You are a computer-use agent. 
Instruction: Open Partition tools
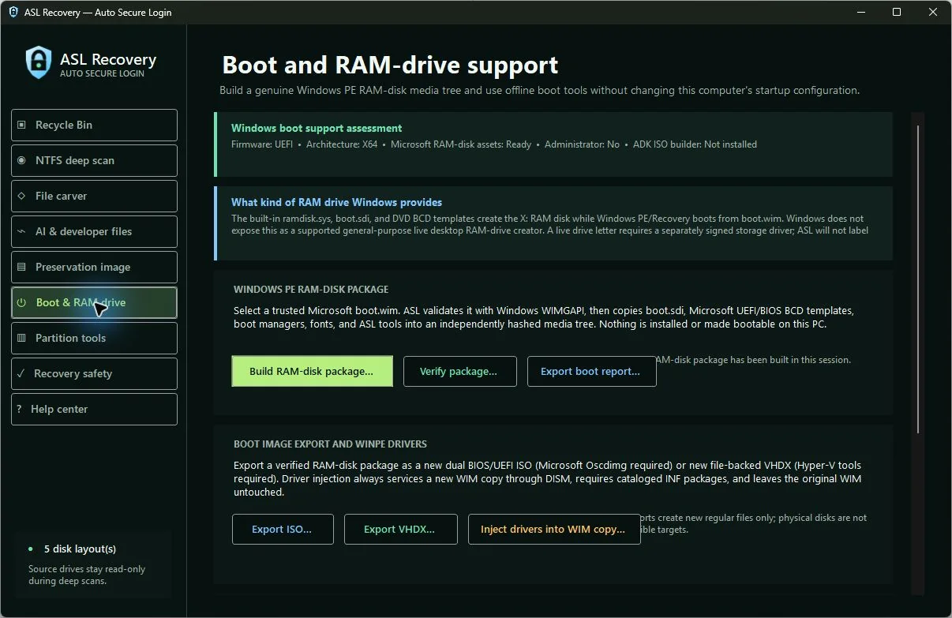click(x=94, y=338)
